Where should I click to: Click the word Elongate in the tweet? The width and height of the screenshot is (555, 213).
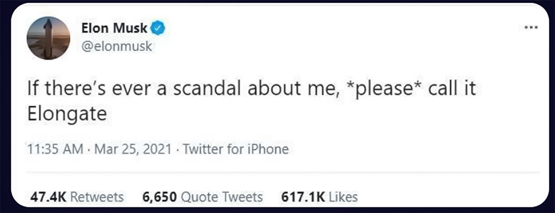(x=67, y=113)
